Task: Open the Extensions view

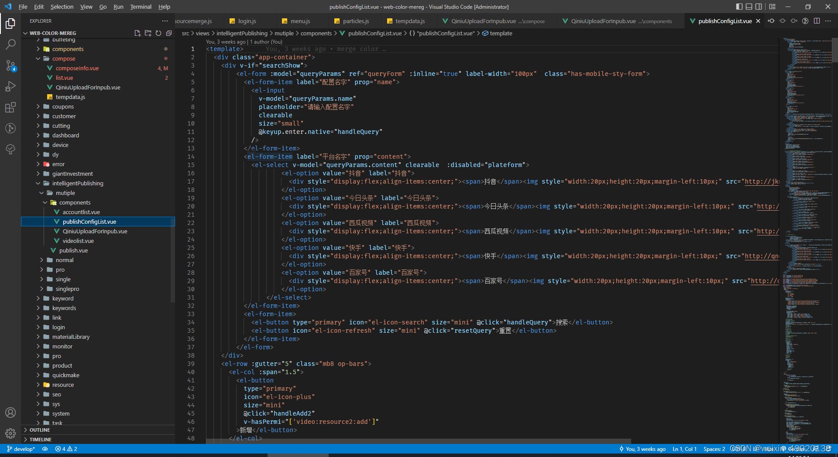Action: pyautogui.click(x=10, y=107)
